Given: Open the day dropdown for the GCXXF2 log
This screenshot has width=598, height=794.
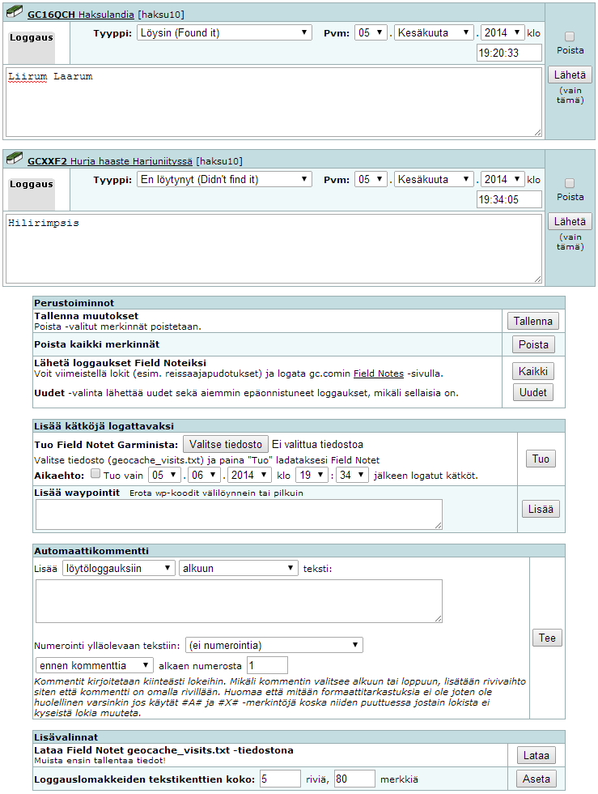Looking at the screenshot, I should [x=371, y=180].
